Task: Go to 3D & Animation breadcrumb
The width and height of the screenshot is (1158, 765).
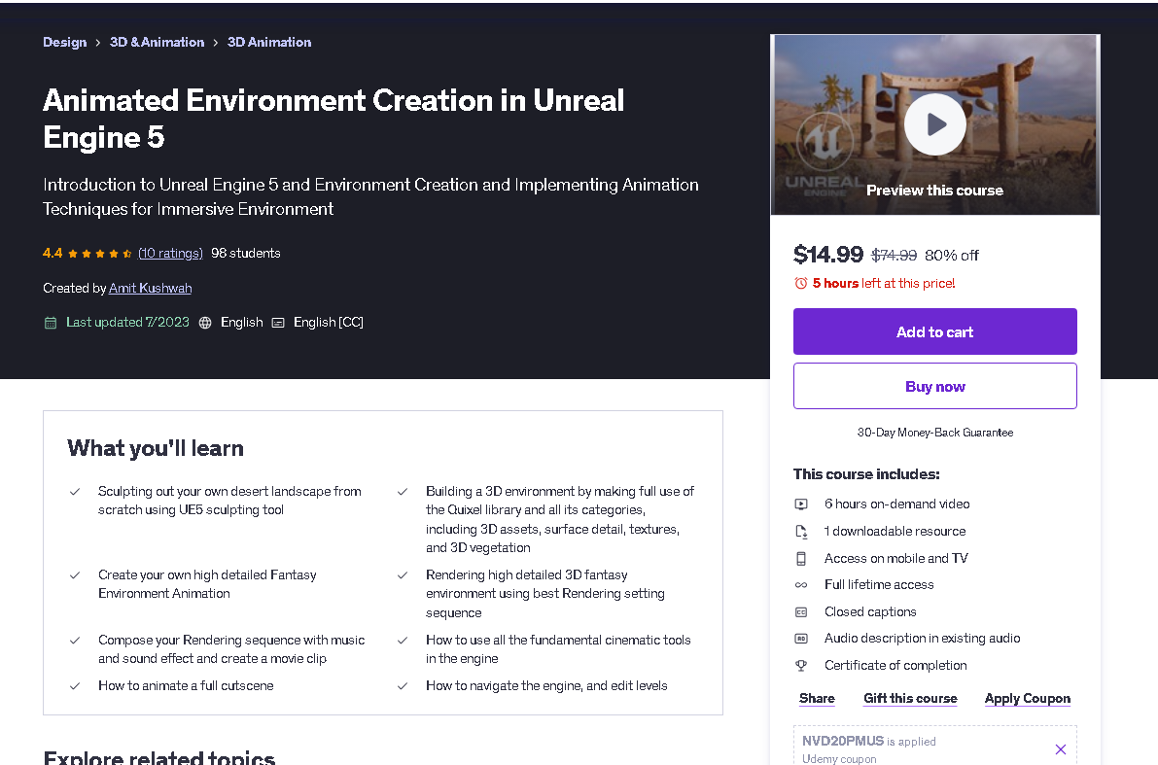Action: (x=157, y=42)
